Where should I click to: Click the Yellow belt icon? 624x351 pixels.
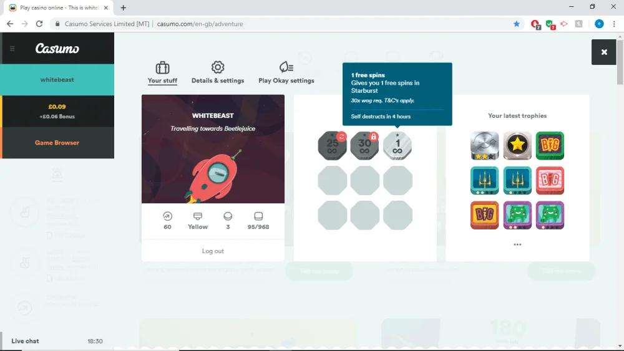198,216
